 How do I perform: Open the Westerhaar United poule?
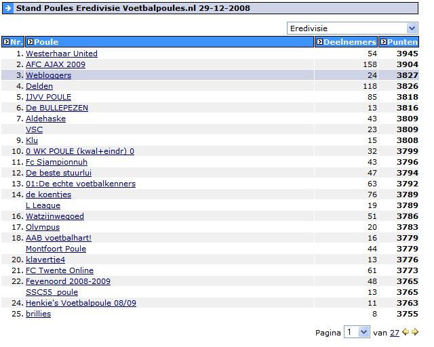pyautogui.click(x=61, y=54)
